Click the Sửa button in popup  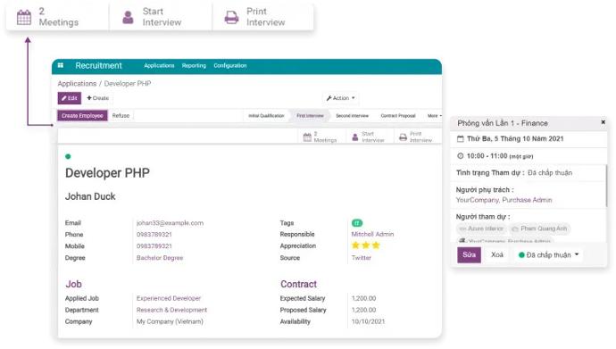coord(469,254)
